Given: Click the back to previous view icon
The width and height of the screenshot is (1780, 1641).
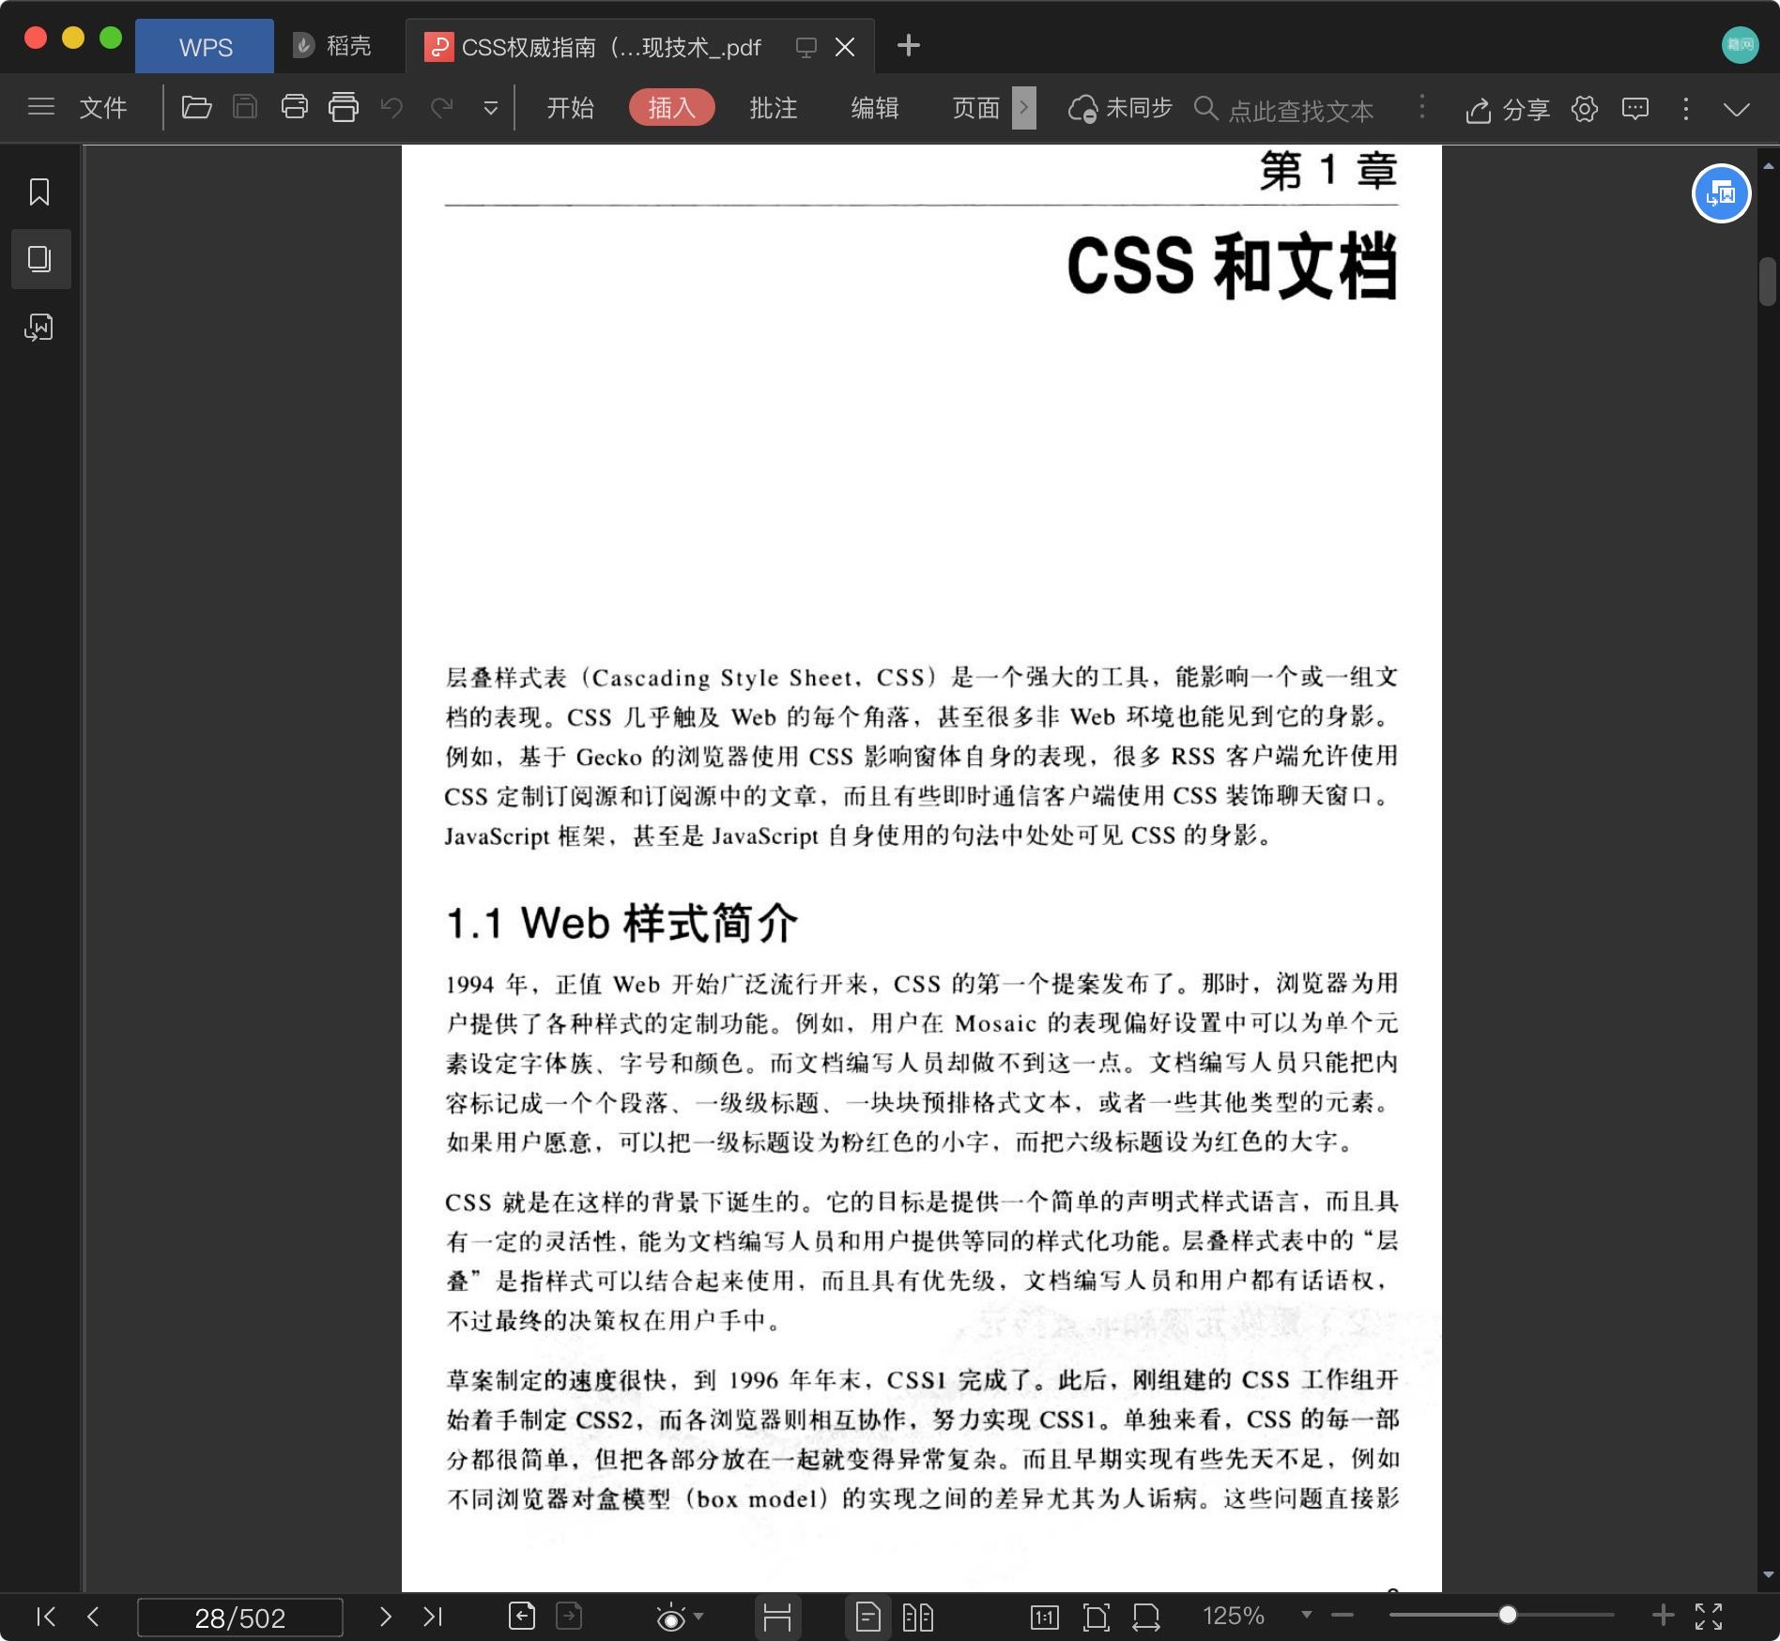Looking at the screenshot, I should [522, 1617].
